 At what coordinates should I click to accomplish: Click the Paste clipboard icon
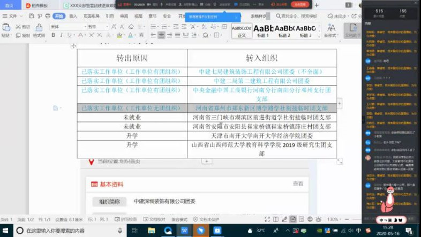pyautogui.click(x=6, y=27)
